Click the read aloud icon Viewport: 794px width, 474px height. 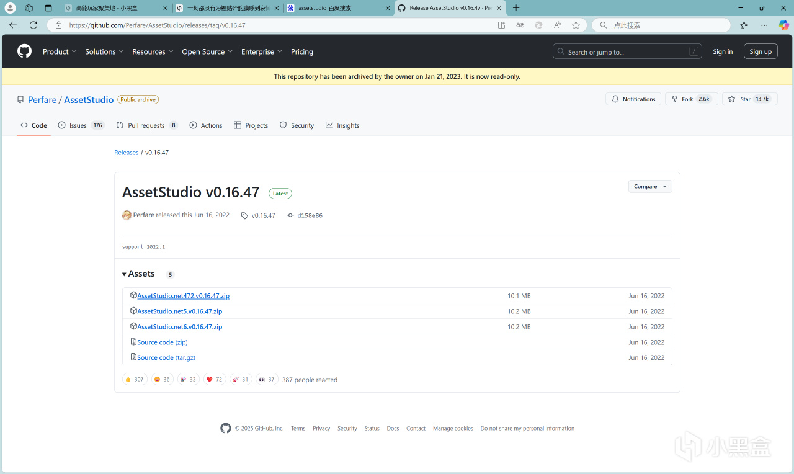(x=557, y=25)
